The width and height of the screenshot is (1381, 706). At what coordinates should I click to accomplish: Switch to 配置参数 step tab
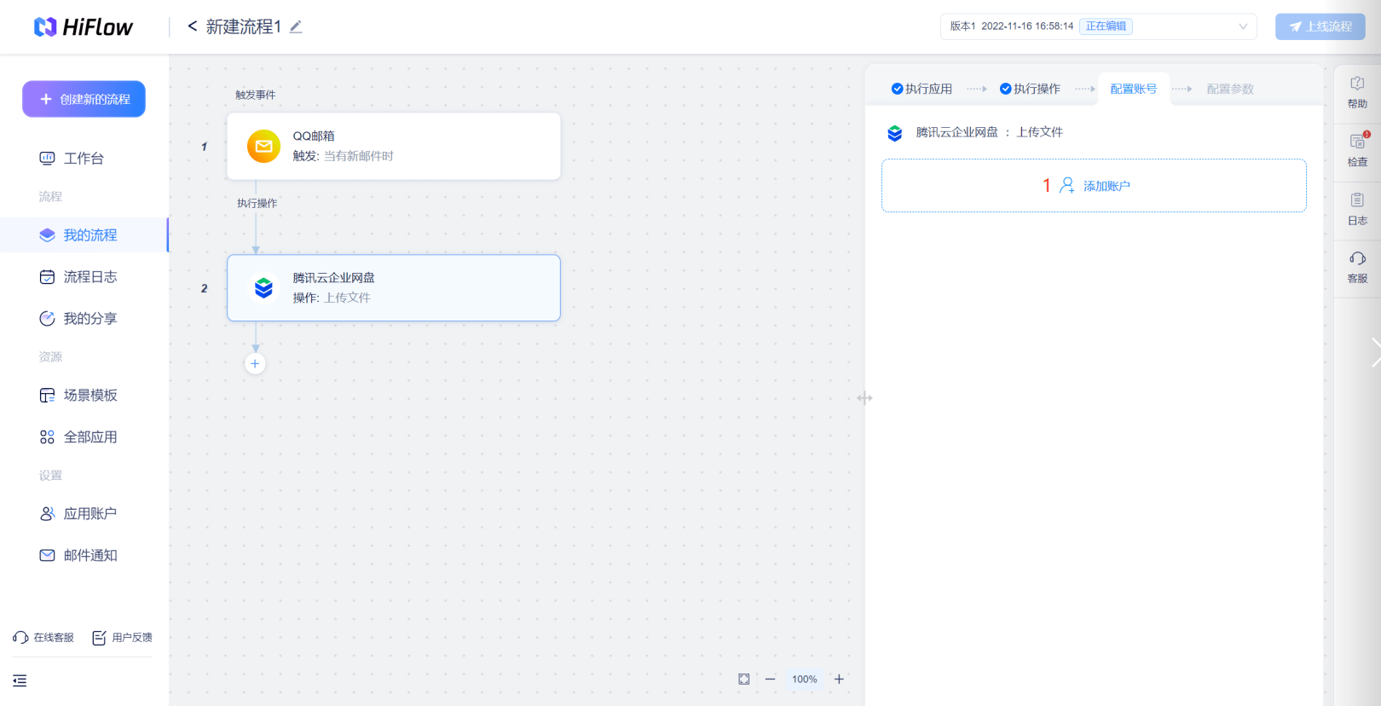point(1230,89)
